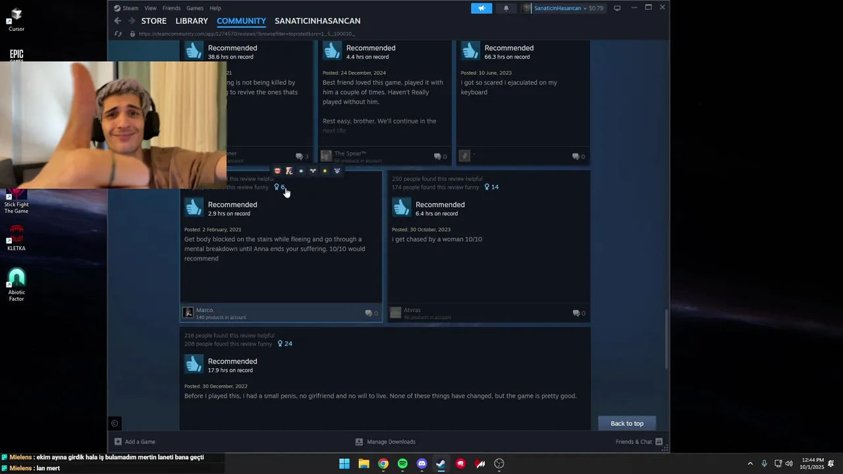Open Windows Start menu
843x474 pixels.
coord(344,463)
